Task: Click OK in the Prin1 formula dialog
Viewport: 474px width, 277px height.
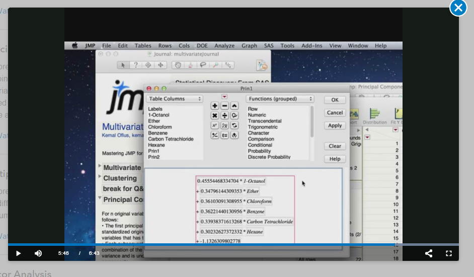Action: 335,100
